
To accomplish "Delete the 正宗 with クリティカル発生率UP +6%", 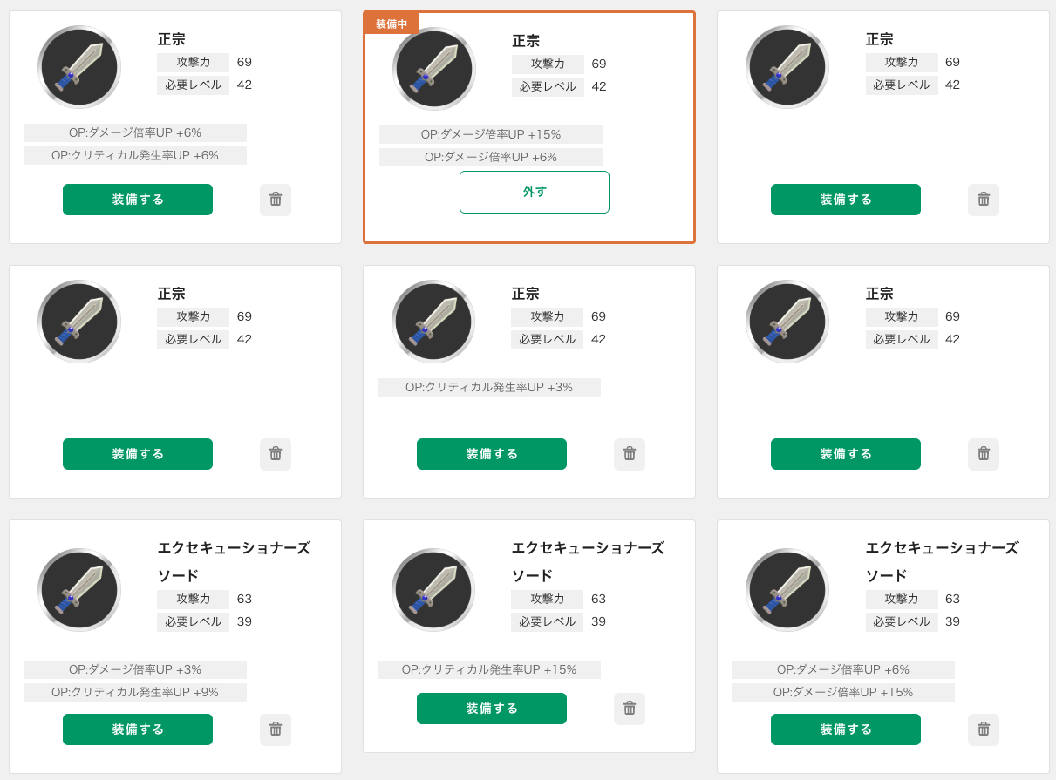I will 276,200.
